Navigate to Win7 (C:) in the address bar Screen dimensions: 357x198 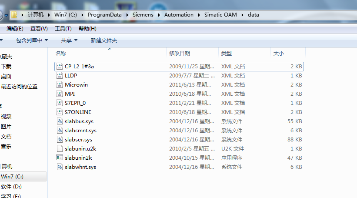pos(66,15)
